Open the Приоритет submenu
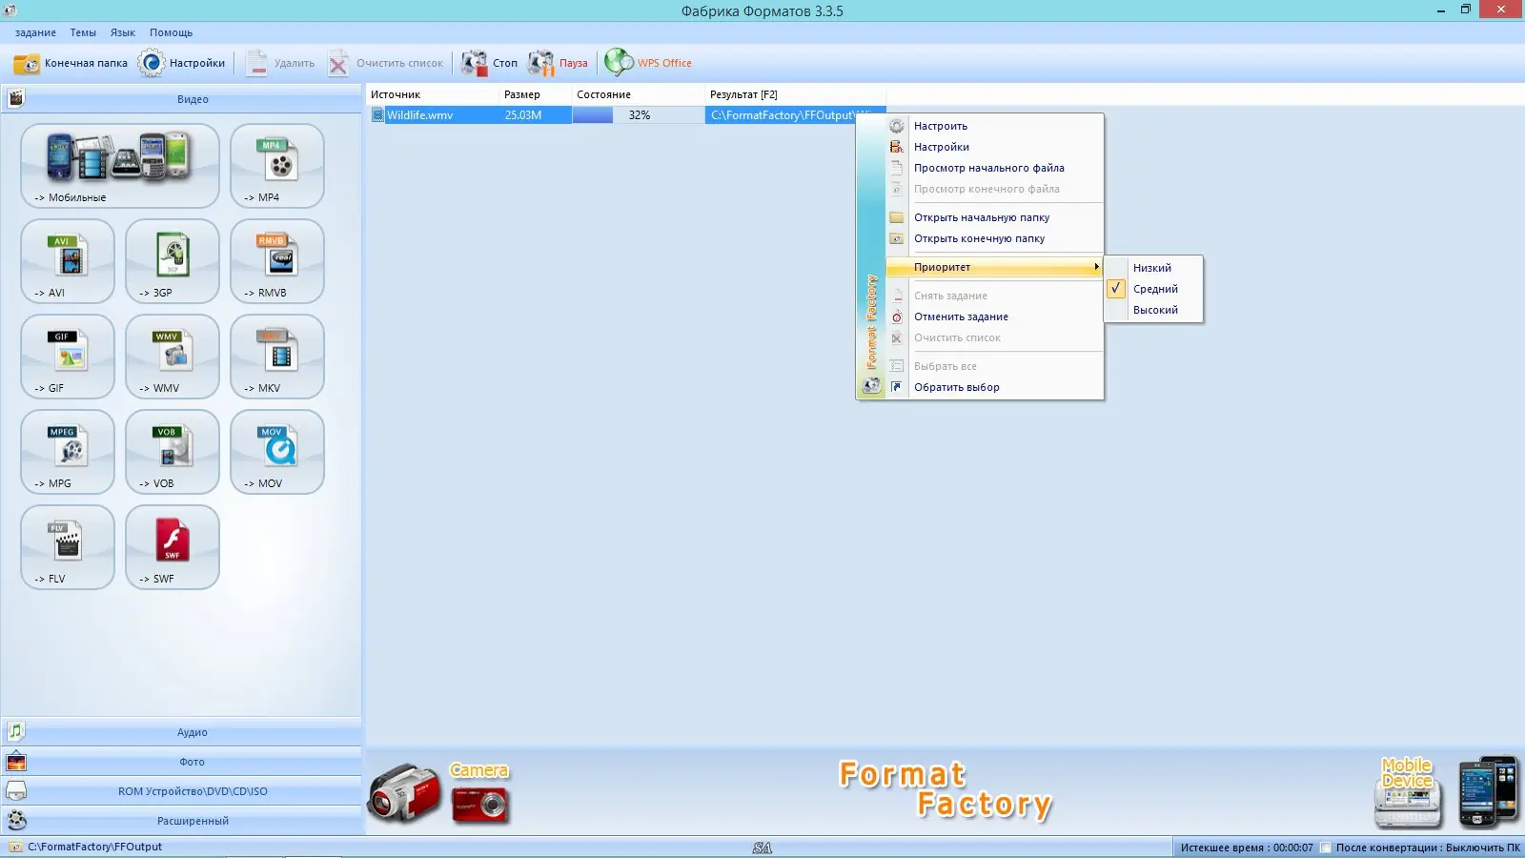The image size is (1525, 858). pos(994,267)
